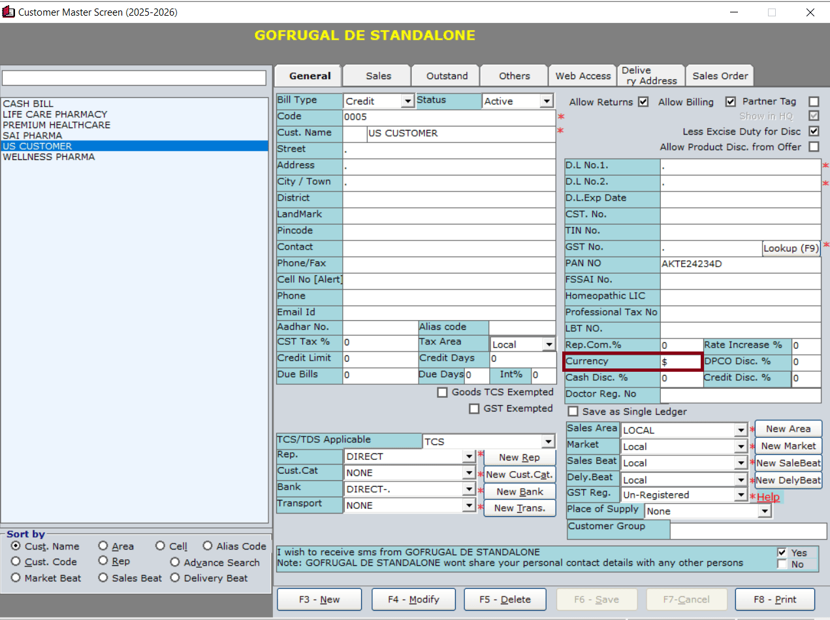Open the Outstand tab
Screen dimensions: 830x620
(447, 76)
